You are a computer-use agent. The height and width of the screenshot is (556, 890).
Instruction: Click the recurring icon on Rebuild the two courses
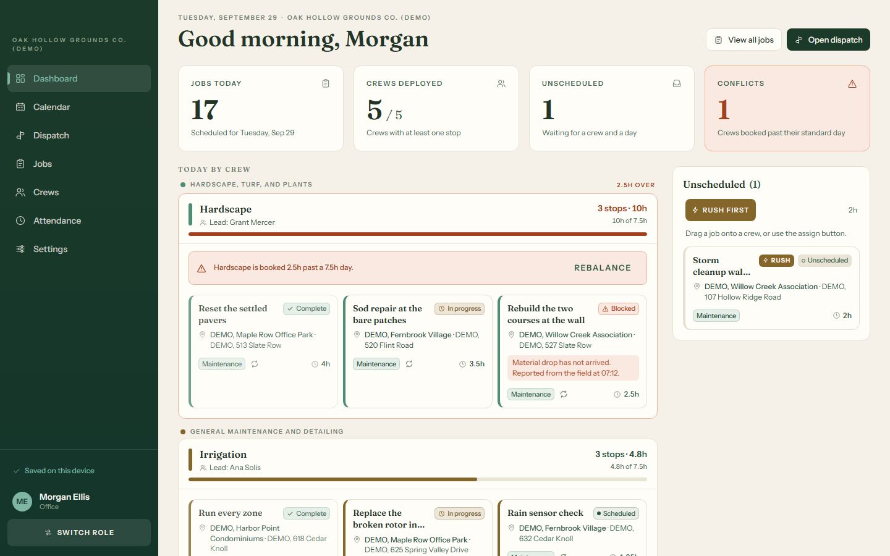[x=564, y=394]
